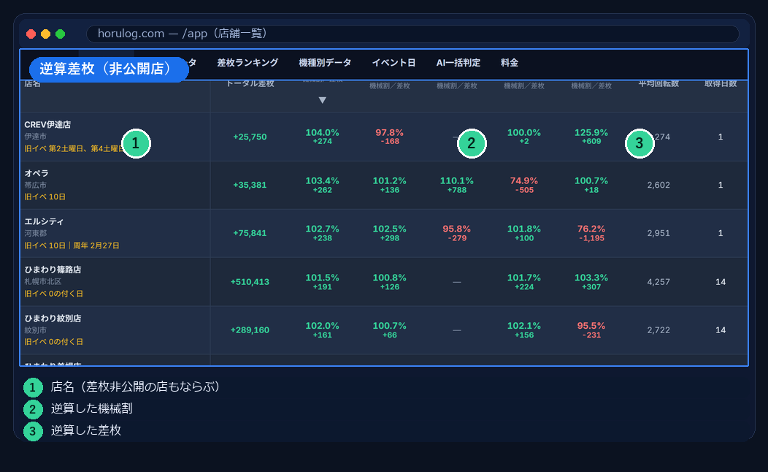Click the 101.5% +191 cell

pyautogui.click(x=322, y=282)
